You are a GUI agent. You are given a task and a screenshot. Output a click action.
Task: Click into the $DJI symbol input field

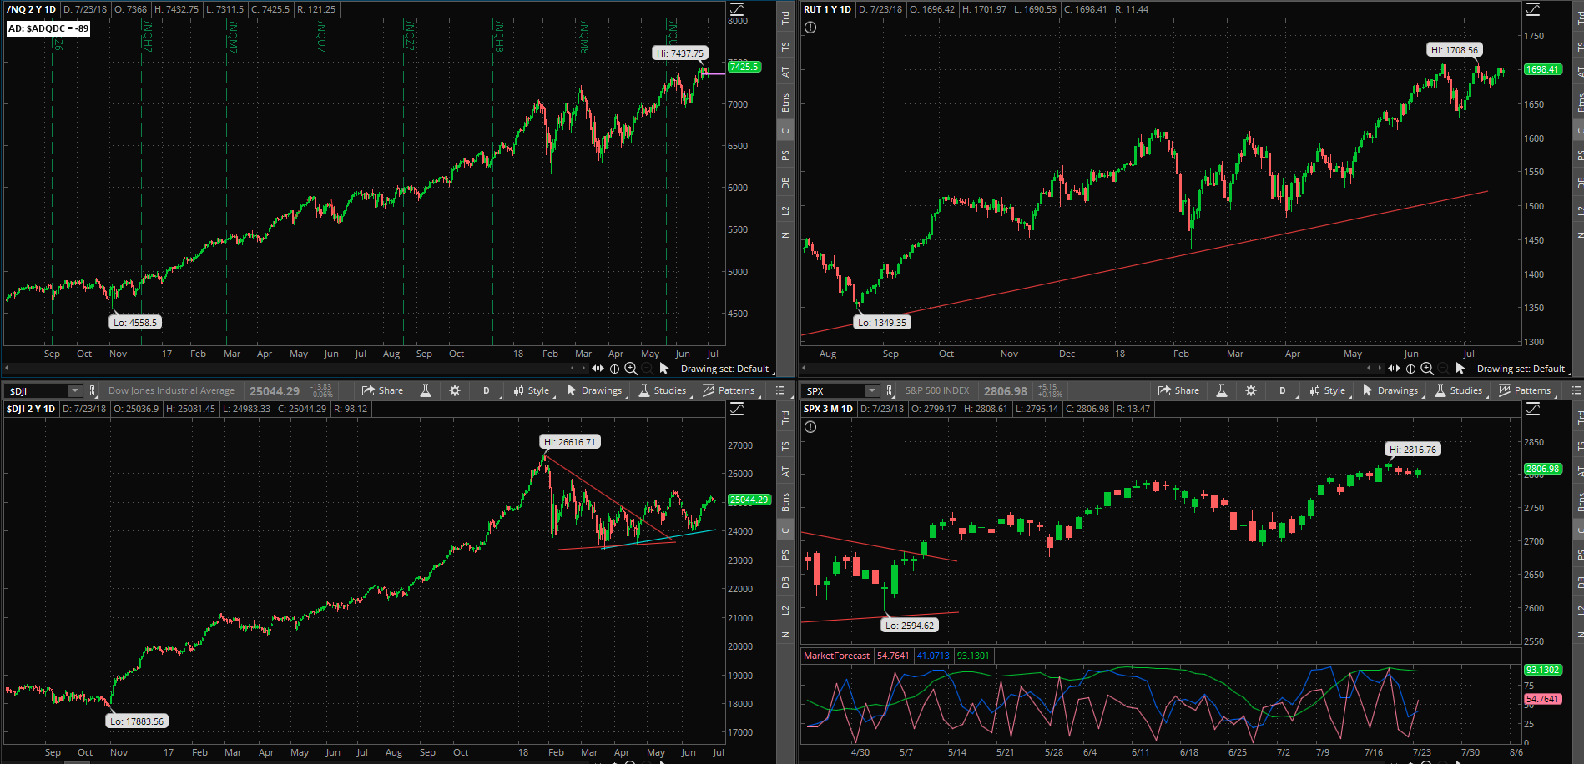(37, 390)
